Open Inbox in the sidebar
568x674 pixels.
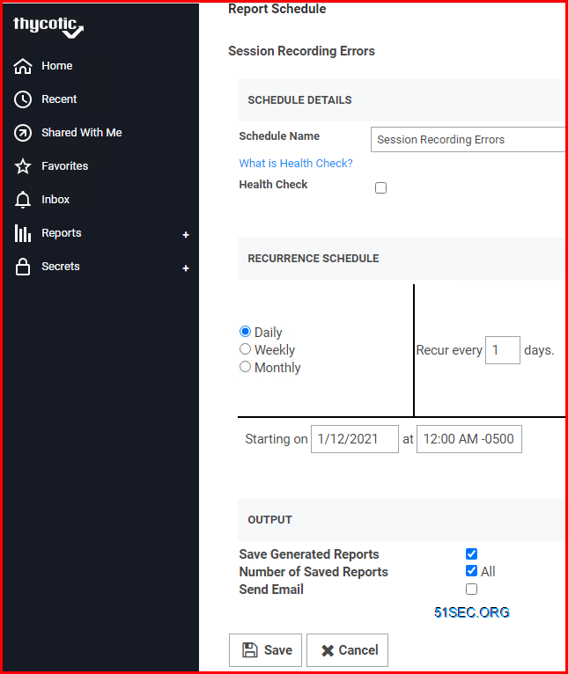pyautogui.click(x=55, y=200)
